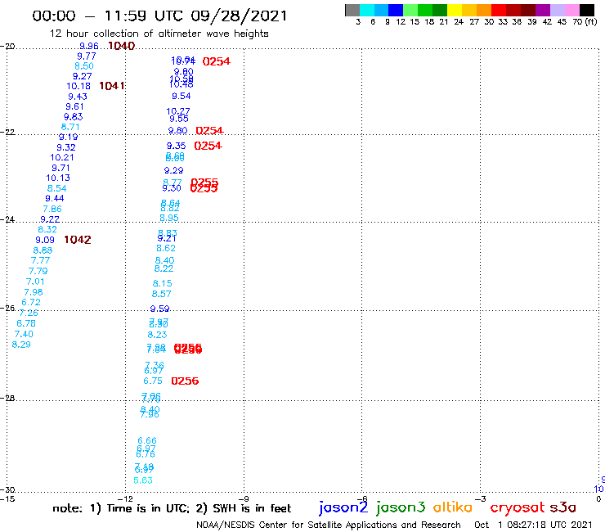Viewport: 605px width, 532px height.
Task: Click the 's3a' satellite legend label
Action: pyautogui.click(x=563, y=507)
